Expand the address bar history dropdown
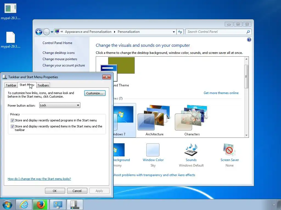The image size is (281, 210). point(174,32)
